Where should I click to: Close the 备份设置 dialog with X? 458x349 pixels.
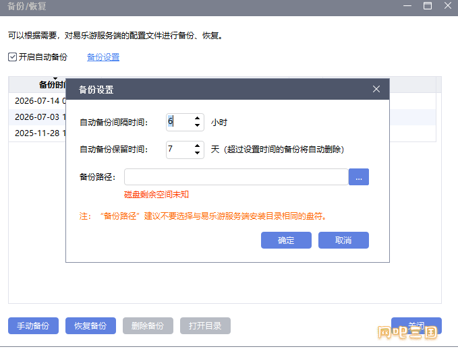tap(376, 89)
